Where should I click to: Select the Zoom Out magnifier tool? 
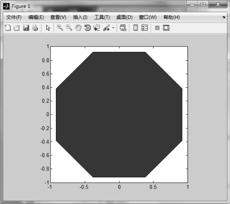[69, 28]
